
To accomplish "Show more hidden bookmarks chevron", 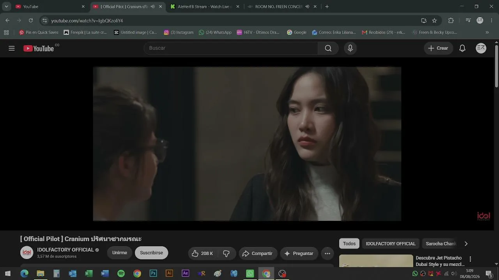I will coord(487,33).
